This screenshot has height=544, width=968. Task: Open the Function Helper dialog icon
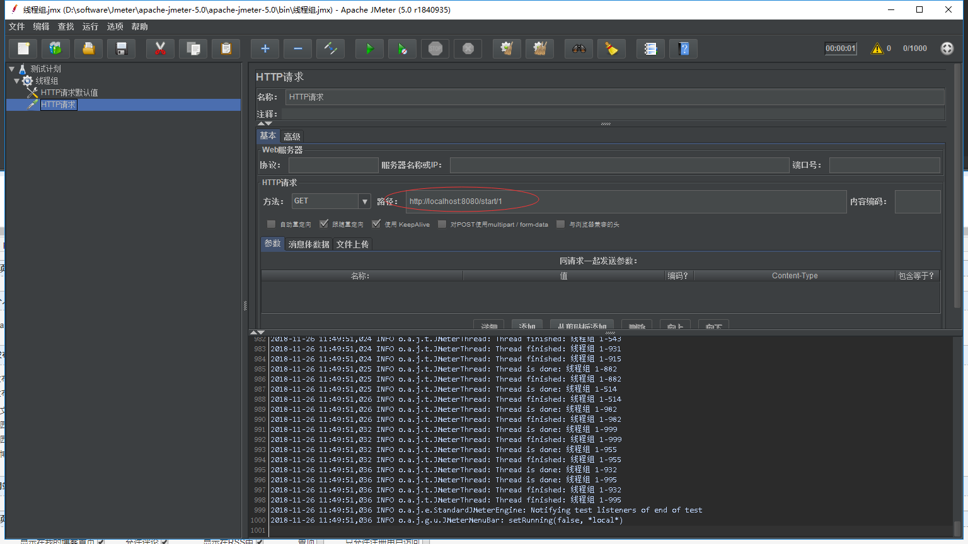[650, 48]
